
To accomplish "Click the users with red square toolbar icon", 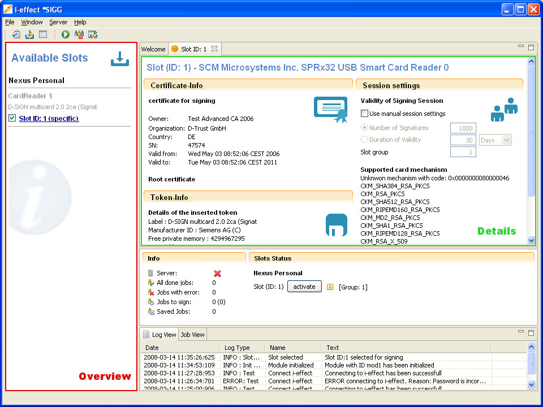I will coord(79,34).
